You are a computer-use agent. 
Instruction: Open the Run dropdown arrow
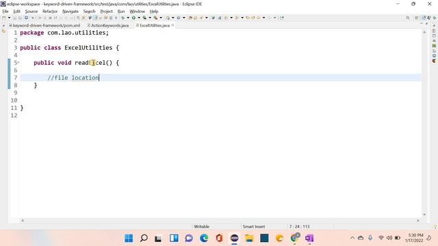pos(139,18)
